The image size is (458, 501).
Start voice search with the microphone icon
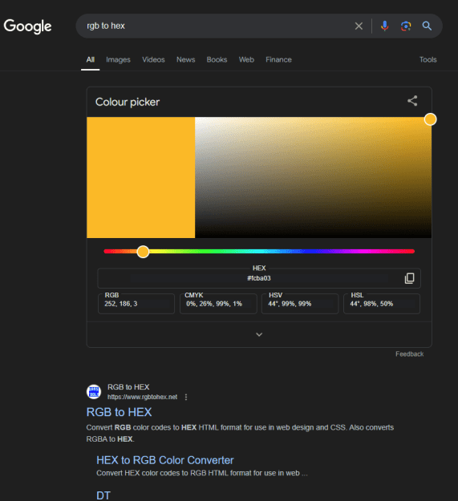point(385,26)
